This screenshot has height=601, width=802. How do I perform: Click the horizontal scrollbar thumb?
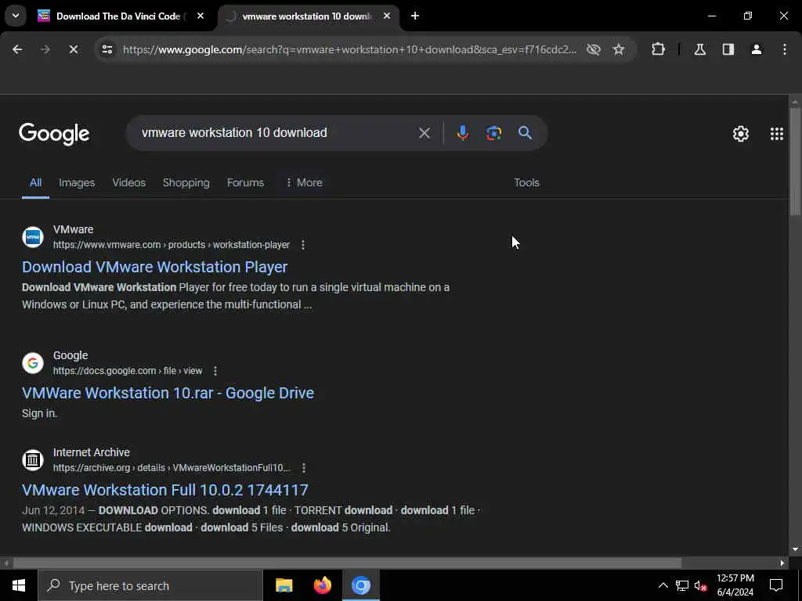pyautogui.click(x=347, y=563)
